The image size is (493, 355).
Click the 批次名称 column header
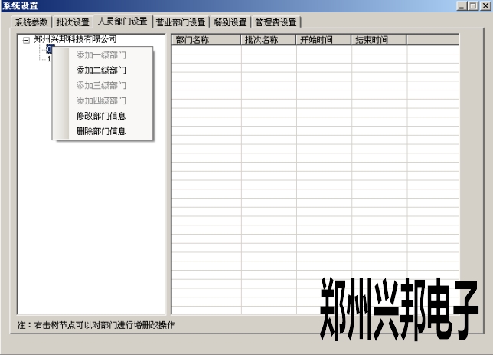pyautogui.click(x=269, y=40)
